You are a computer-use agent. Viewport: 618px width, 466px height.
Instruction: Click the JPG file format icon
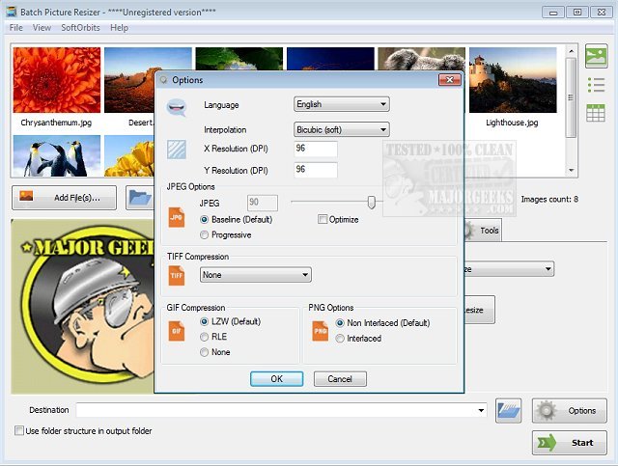(x=176, y=217)
